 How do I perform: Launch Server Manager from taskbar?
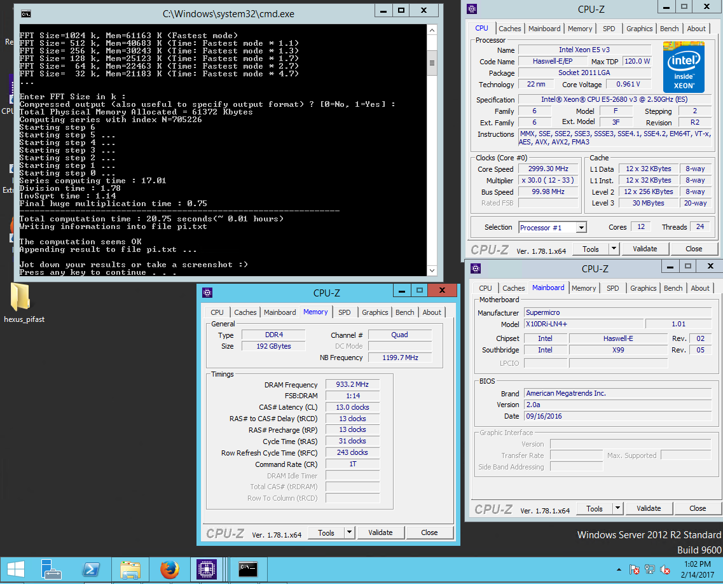51,570
